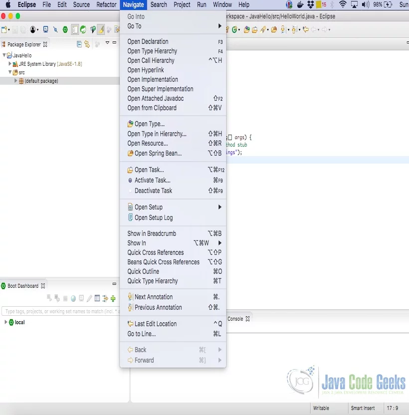Click the New Java Class toolbar icon
Viewport: 409px width, 415px height.
[234, 29]
